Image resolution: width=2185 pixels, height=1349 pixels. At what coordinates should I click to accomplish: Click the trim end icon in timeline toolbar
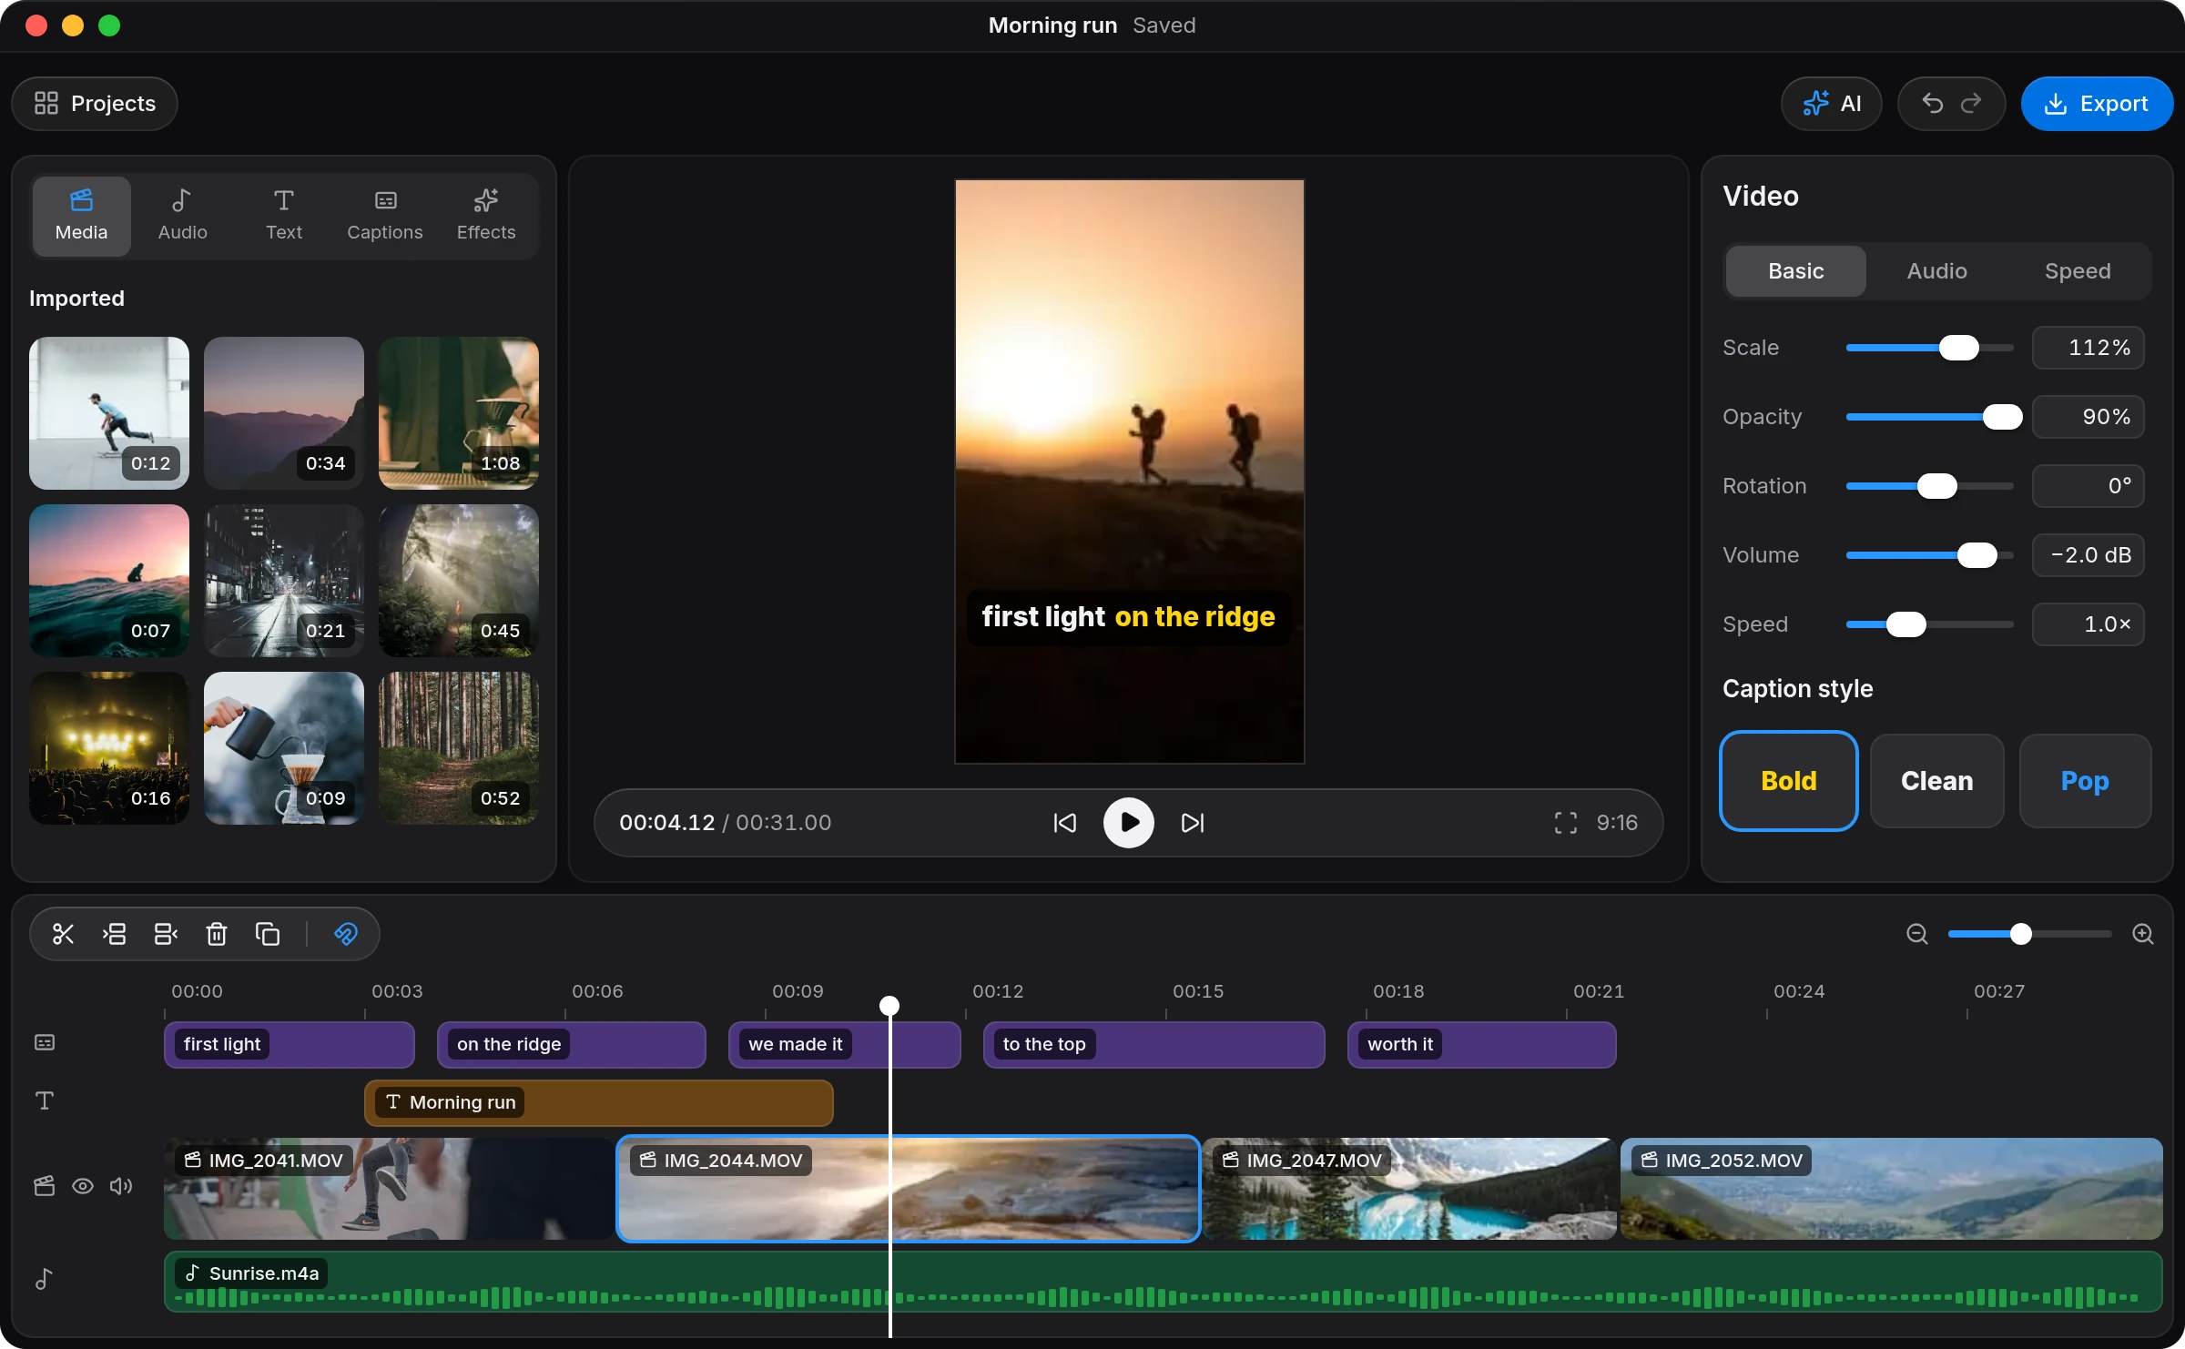pyautogui.click(x=166, y=934)
